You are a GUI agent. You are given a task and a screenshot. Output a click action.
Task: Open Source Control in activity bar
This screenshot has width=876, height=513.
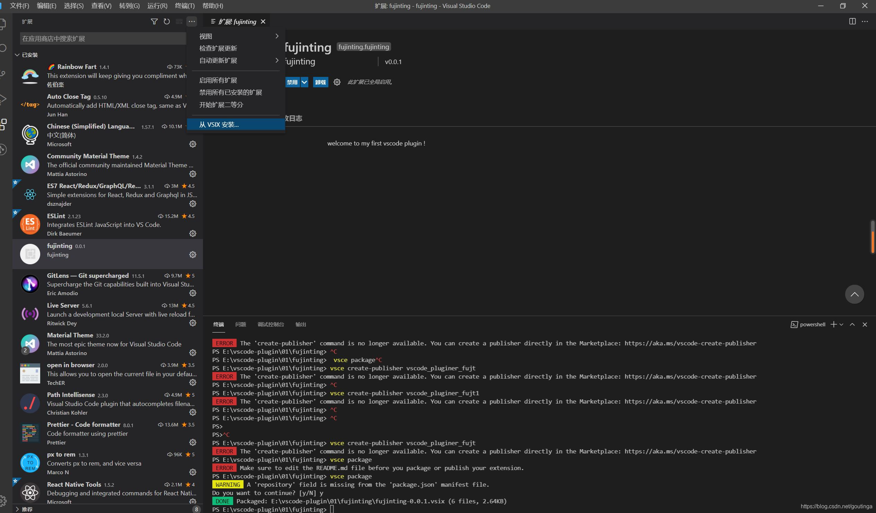coord(3,74)
